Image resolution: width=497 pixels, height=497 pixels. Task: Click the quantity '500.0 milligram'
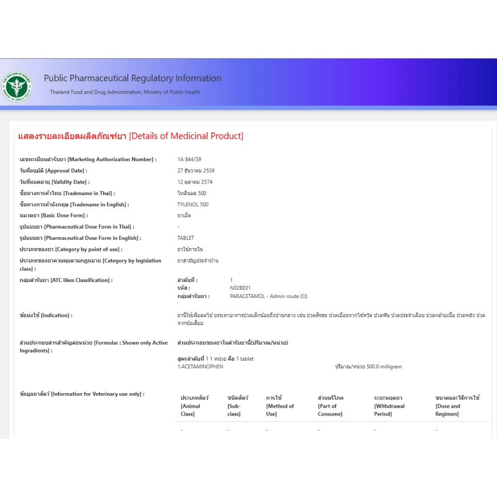(384, 366)
